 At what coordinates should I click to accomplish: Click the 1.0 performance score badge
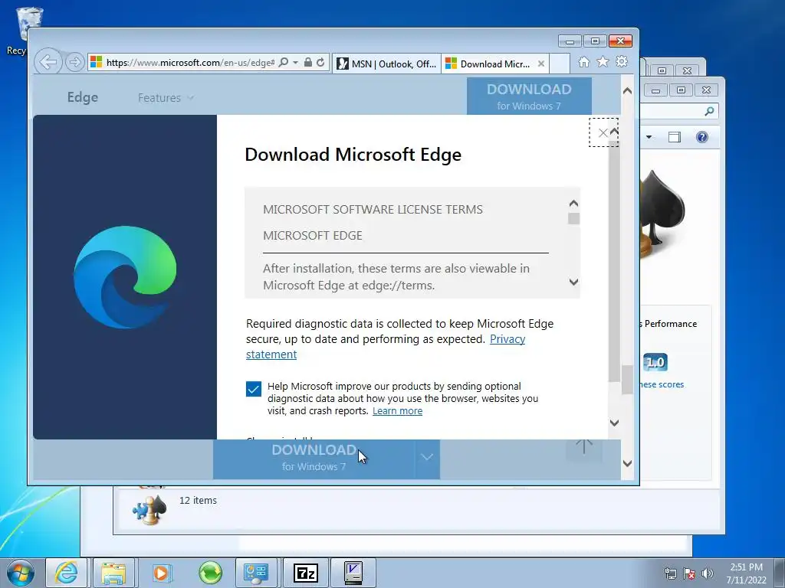pyautogui.click(x=655, y=362)
